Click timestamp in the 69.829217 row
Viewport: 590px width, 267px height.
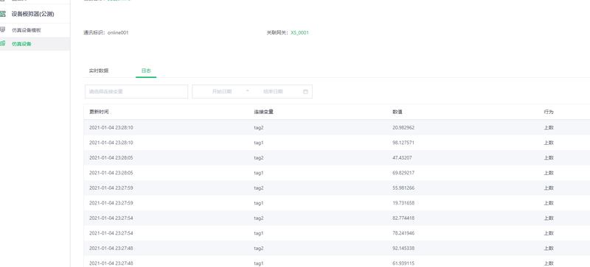pos(111,173)
